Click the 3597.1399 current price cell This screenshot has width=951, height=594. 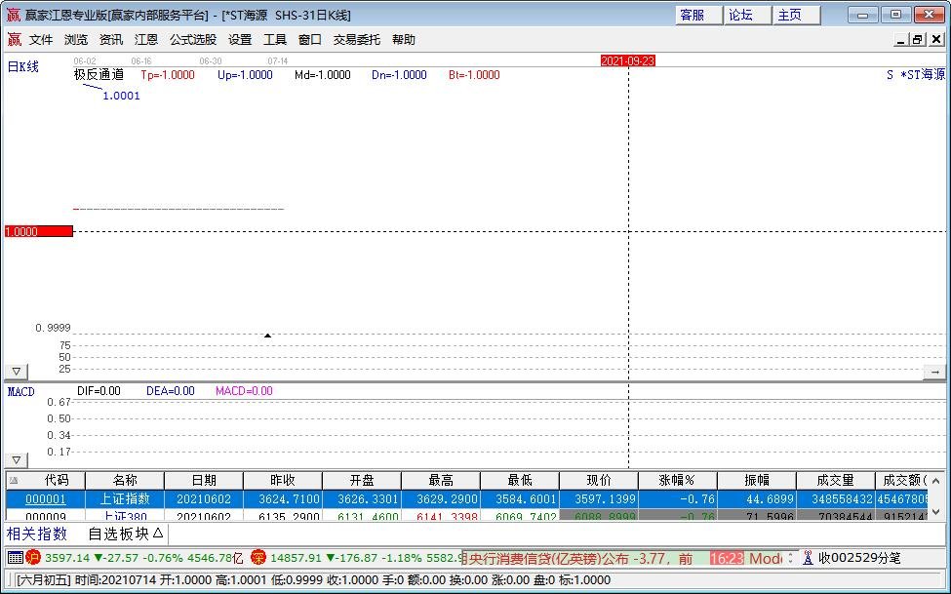pyautogui.click(x=599, y=498)
